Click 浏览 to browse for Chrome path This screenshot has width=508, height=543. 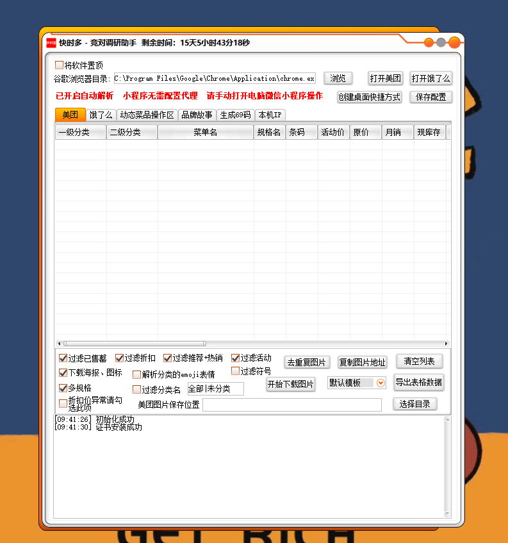(x=338, y=78)
